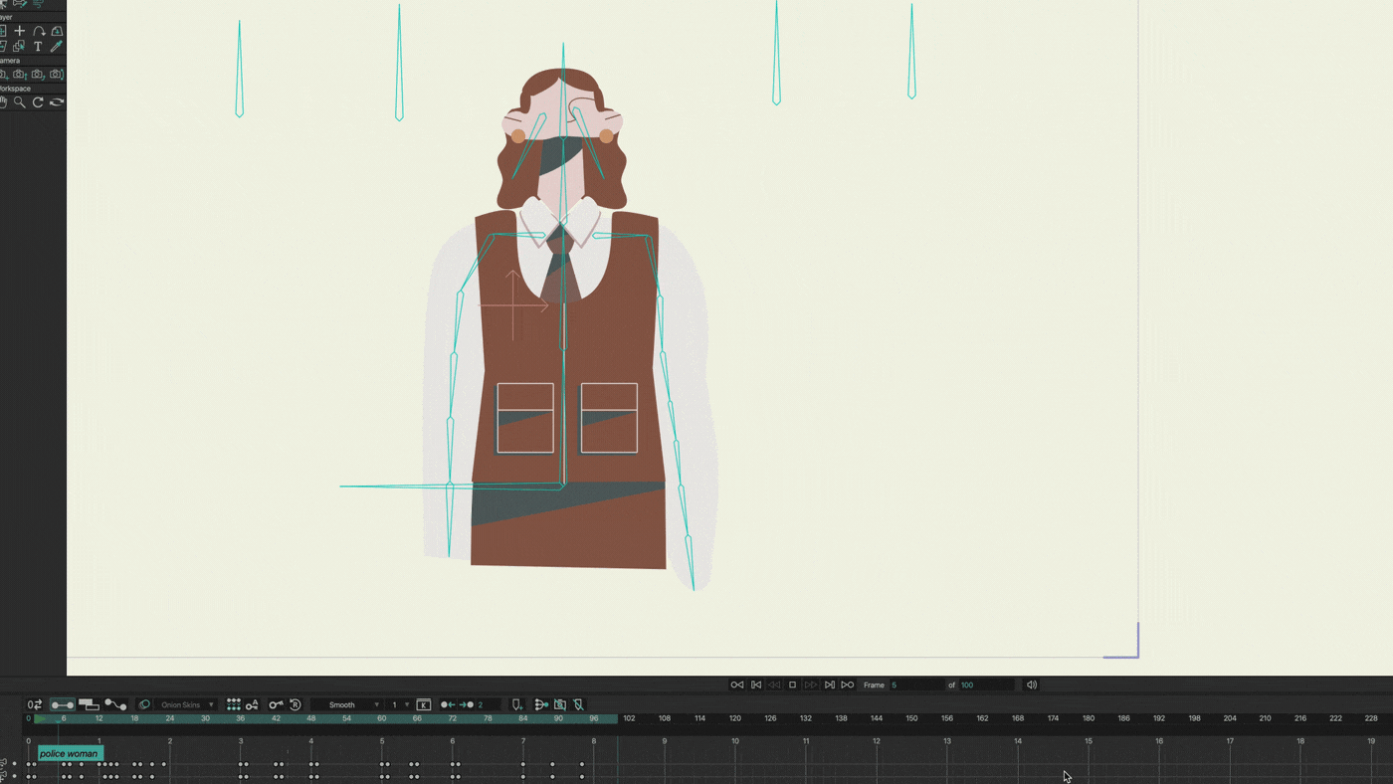Open the Onion Skins dropdown
This screenshot has width=1393, height=784.
[187, 704]
